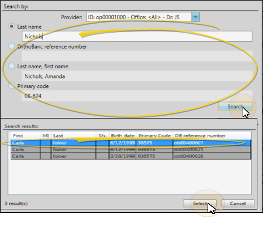
Task: Click the Primary code field showing 08-624
Action: (x=137, y=96)
